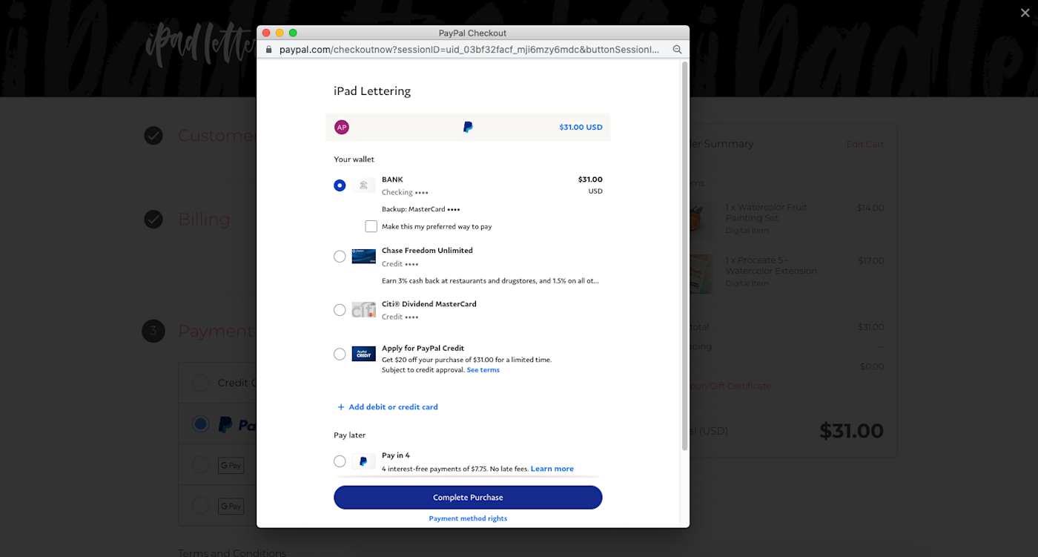The height and width of the screenshot is (557, 1038).
Task: Click the Chase 3% cash back offer text
Action: click(490, 281)
